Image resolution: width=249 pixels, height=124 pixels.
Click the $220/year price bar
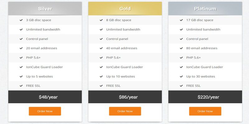pyautogui.click(x=205, y=97)
